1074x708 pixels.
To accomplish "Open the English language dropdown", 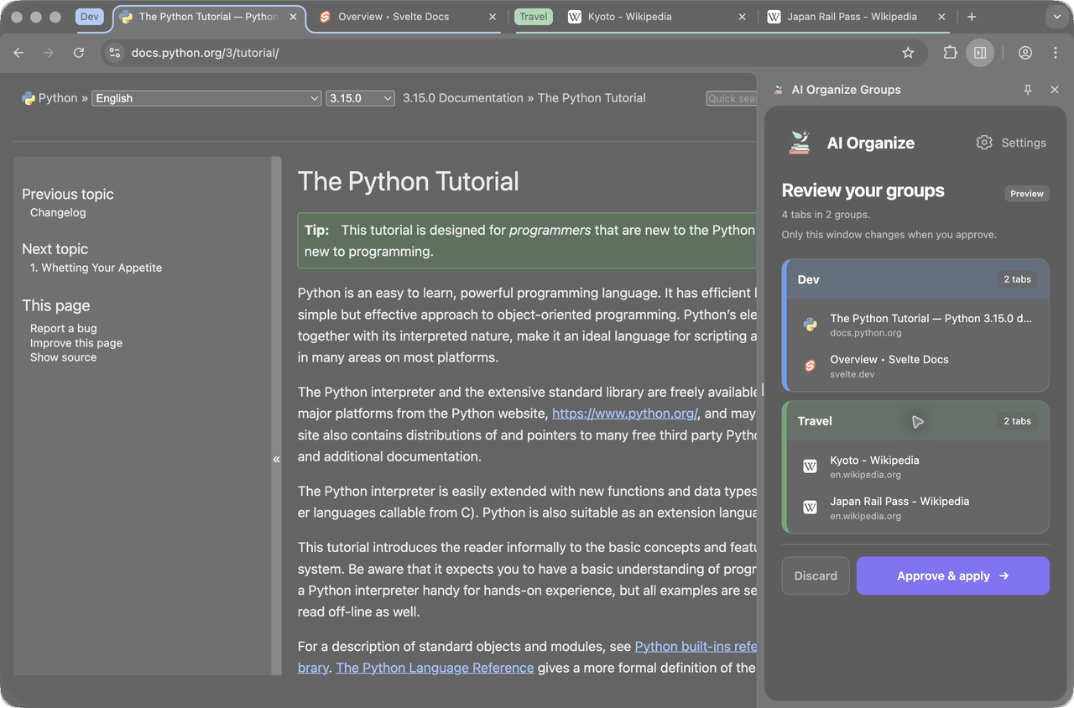I will tap(206, 98).
